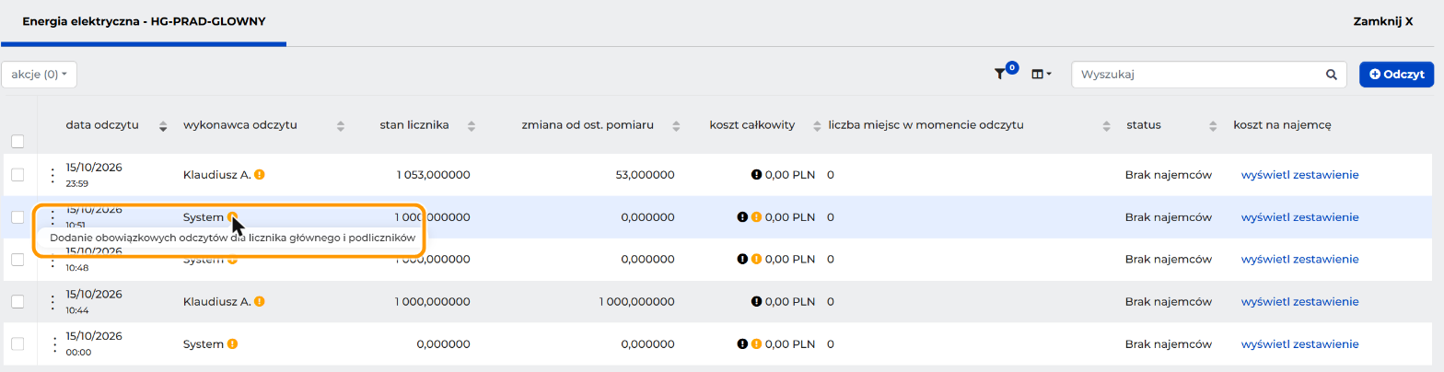Click Brak najemców status in 23:59 row
This screenshot has height=372, width=1444.
(x=1169, y=175)
